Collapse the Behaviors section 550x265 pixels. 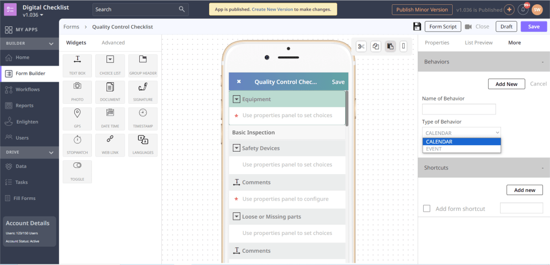(542, 62)
